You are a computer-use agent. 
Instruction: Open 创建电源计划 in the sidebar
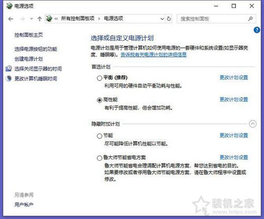click(x=29, y=59)
